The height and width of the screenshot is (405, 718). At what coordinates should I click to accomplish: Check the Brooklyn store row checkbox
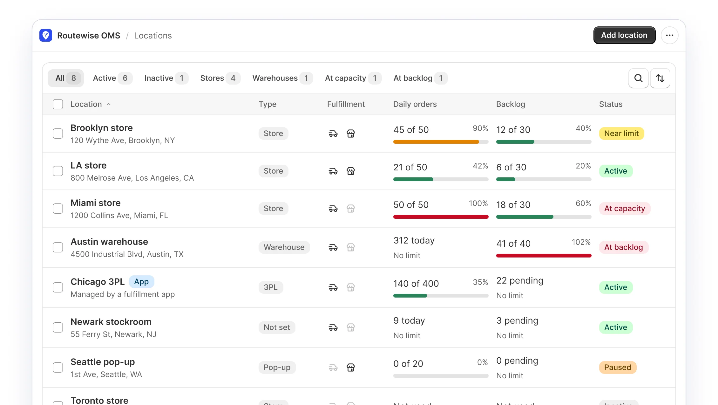[58, 134]
